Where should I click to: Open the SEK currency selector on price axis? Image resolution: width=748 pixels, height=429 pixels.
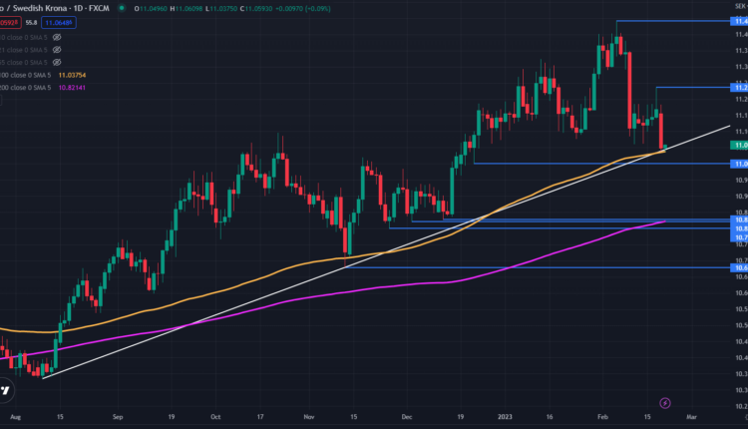739,5
